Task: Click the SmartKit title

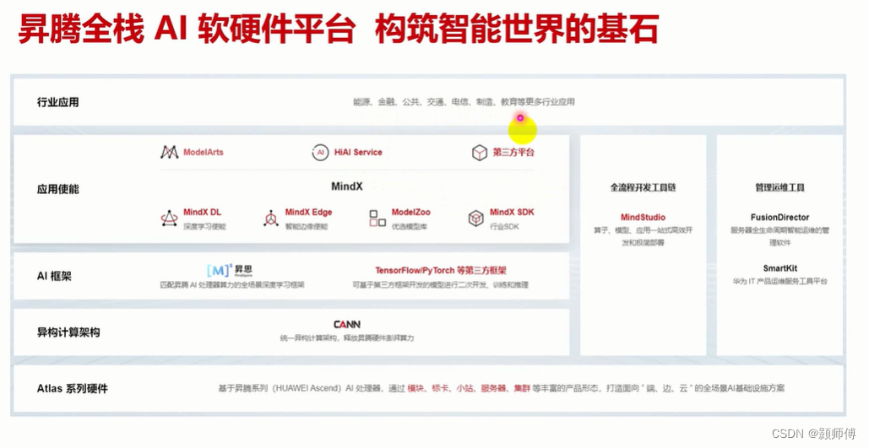Action: click(779, 268)
